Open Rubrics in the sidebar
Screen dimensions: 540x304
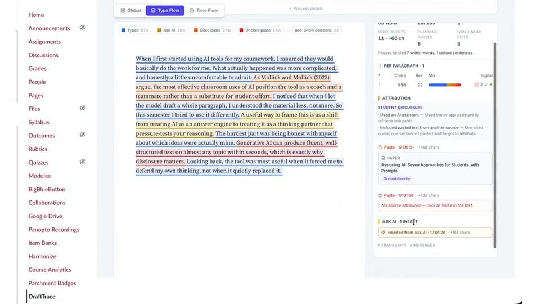tap(38, 149)
